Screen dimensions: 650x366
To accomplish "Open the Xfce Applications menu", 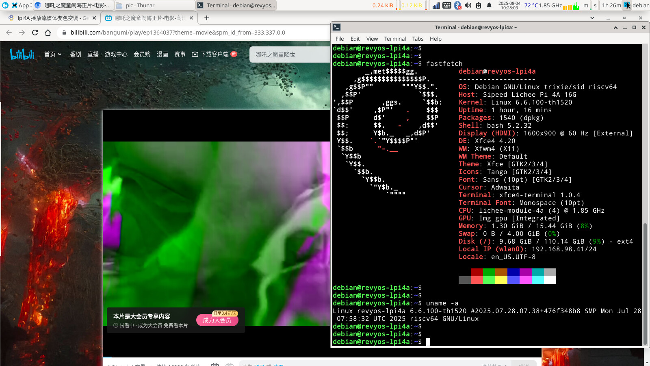I will pos(19,5).
